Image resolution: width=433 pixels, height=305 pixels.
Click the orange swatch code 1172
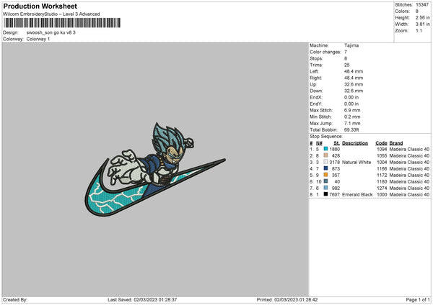pos(325,175)
